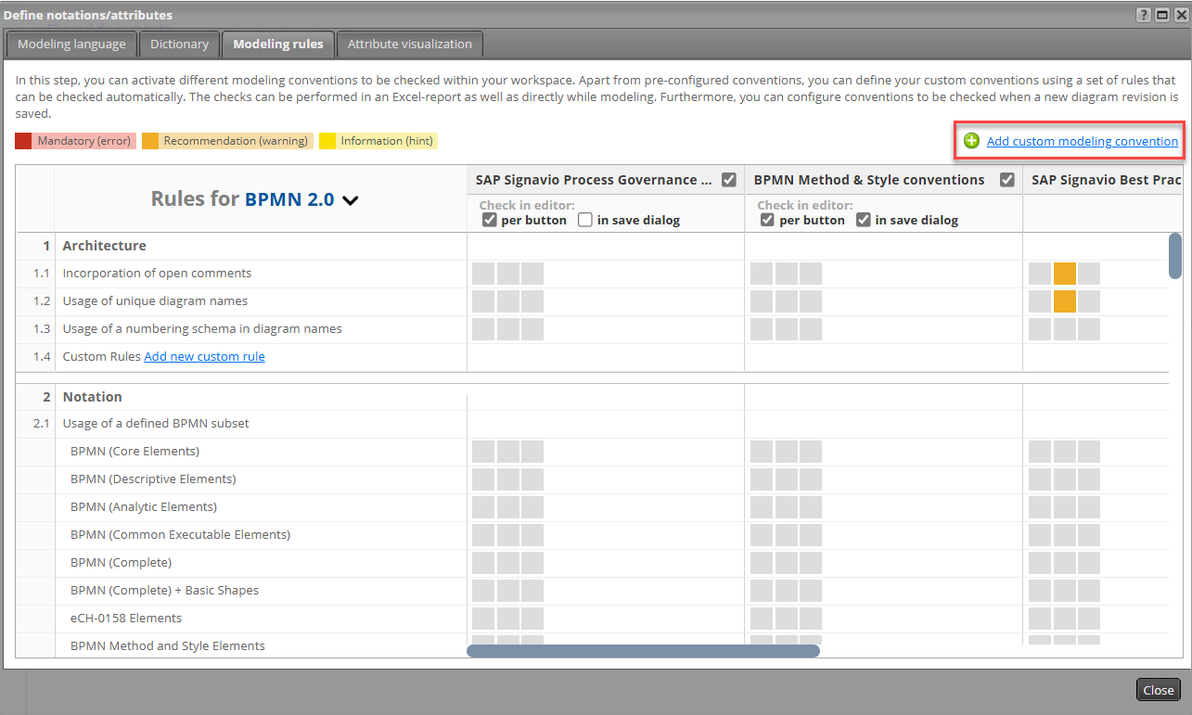
Task: Select the 'BPMN Method and Style Elements' row label
Action: point(168,646)
